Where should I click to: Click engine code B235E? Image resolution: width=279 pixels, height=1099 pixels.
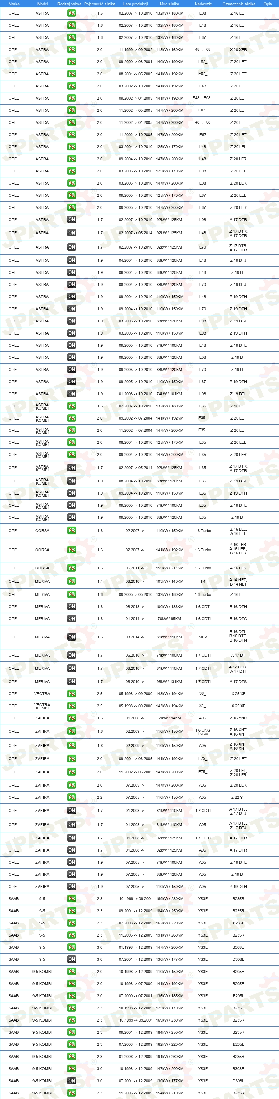[238, 1008]
